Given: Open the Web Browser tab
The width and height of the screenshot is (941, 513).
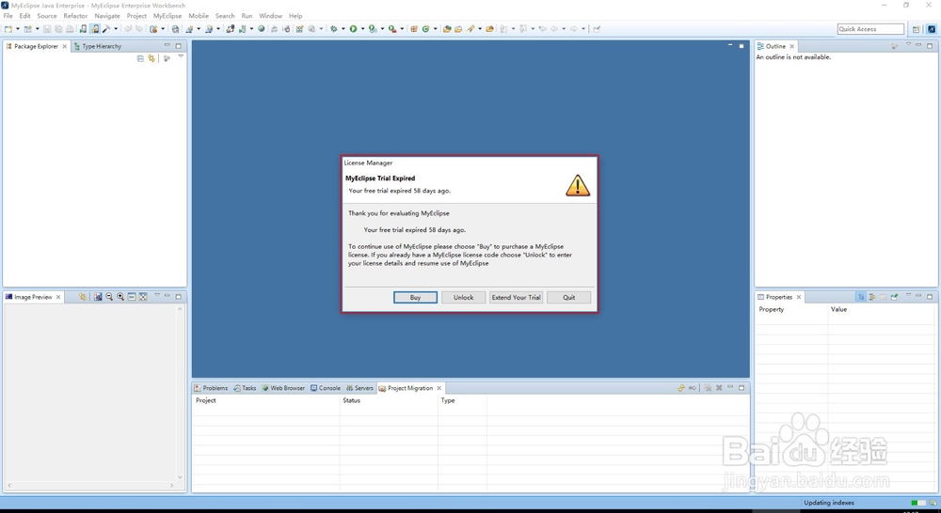Looking at the screenshot, I should tap(283, 388).
